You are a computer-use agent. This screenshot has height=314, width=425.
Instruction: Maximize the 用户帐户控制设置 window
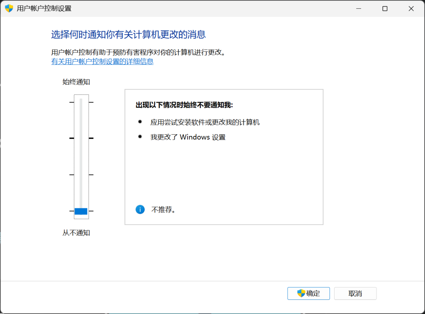pyautogui.click(x=384, y=8)
